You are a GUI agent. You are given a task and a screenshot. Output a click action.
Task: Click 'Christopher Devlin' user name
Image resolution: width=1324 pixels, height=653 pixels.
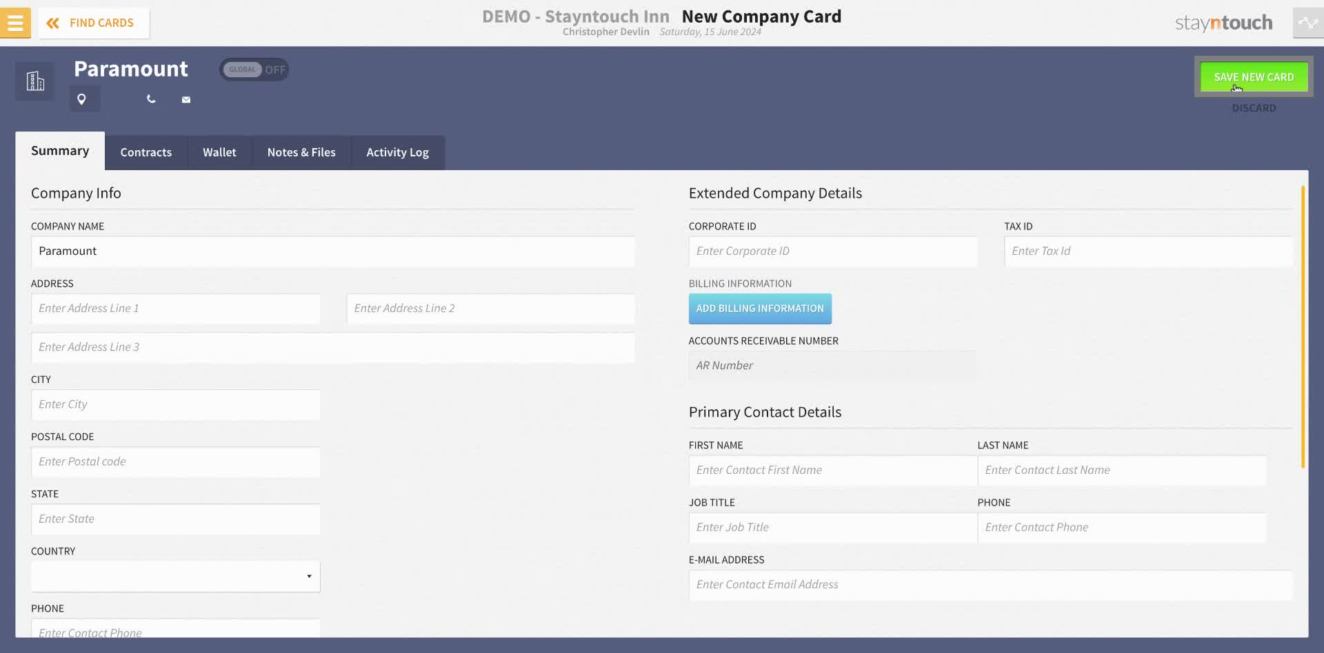tap(605, 32)
